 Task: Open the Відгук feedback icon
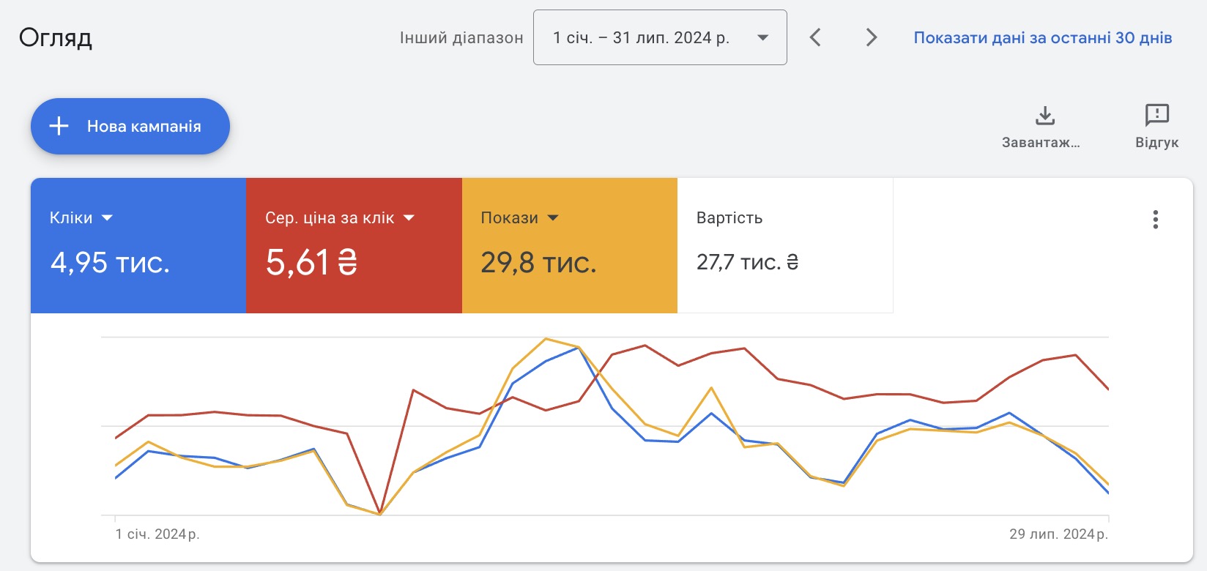pos(1156,116)
